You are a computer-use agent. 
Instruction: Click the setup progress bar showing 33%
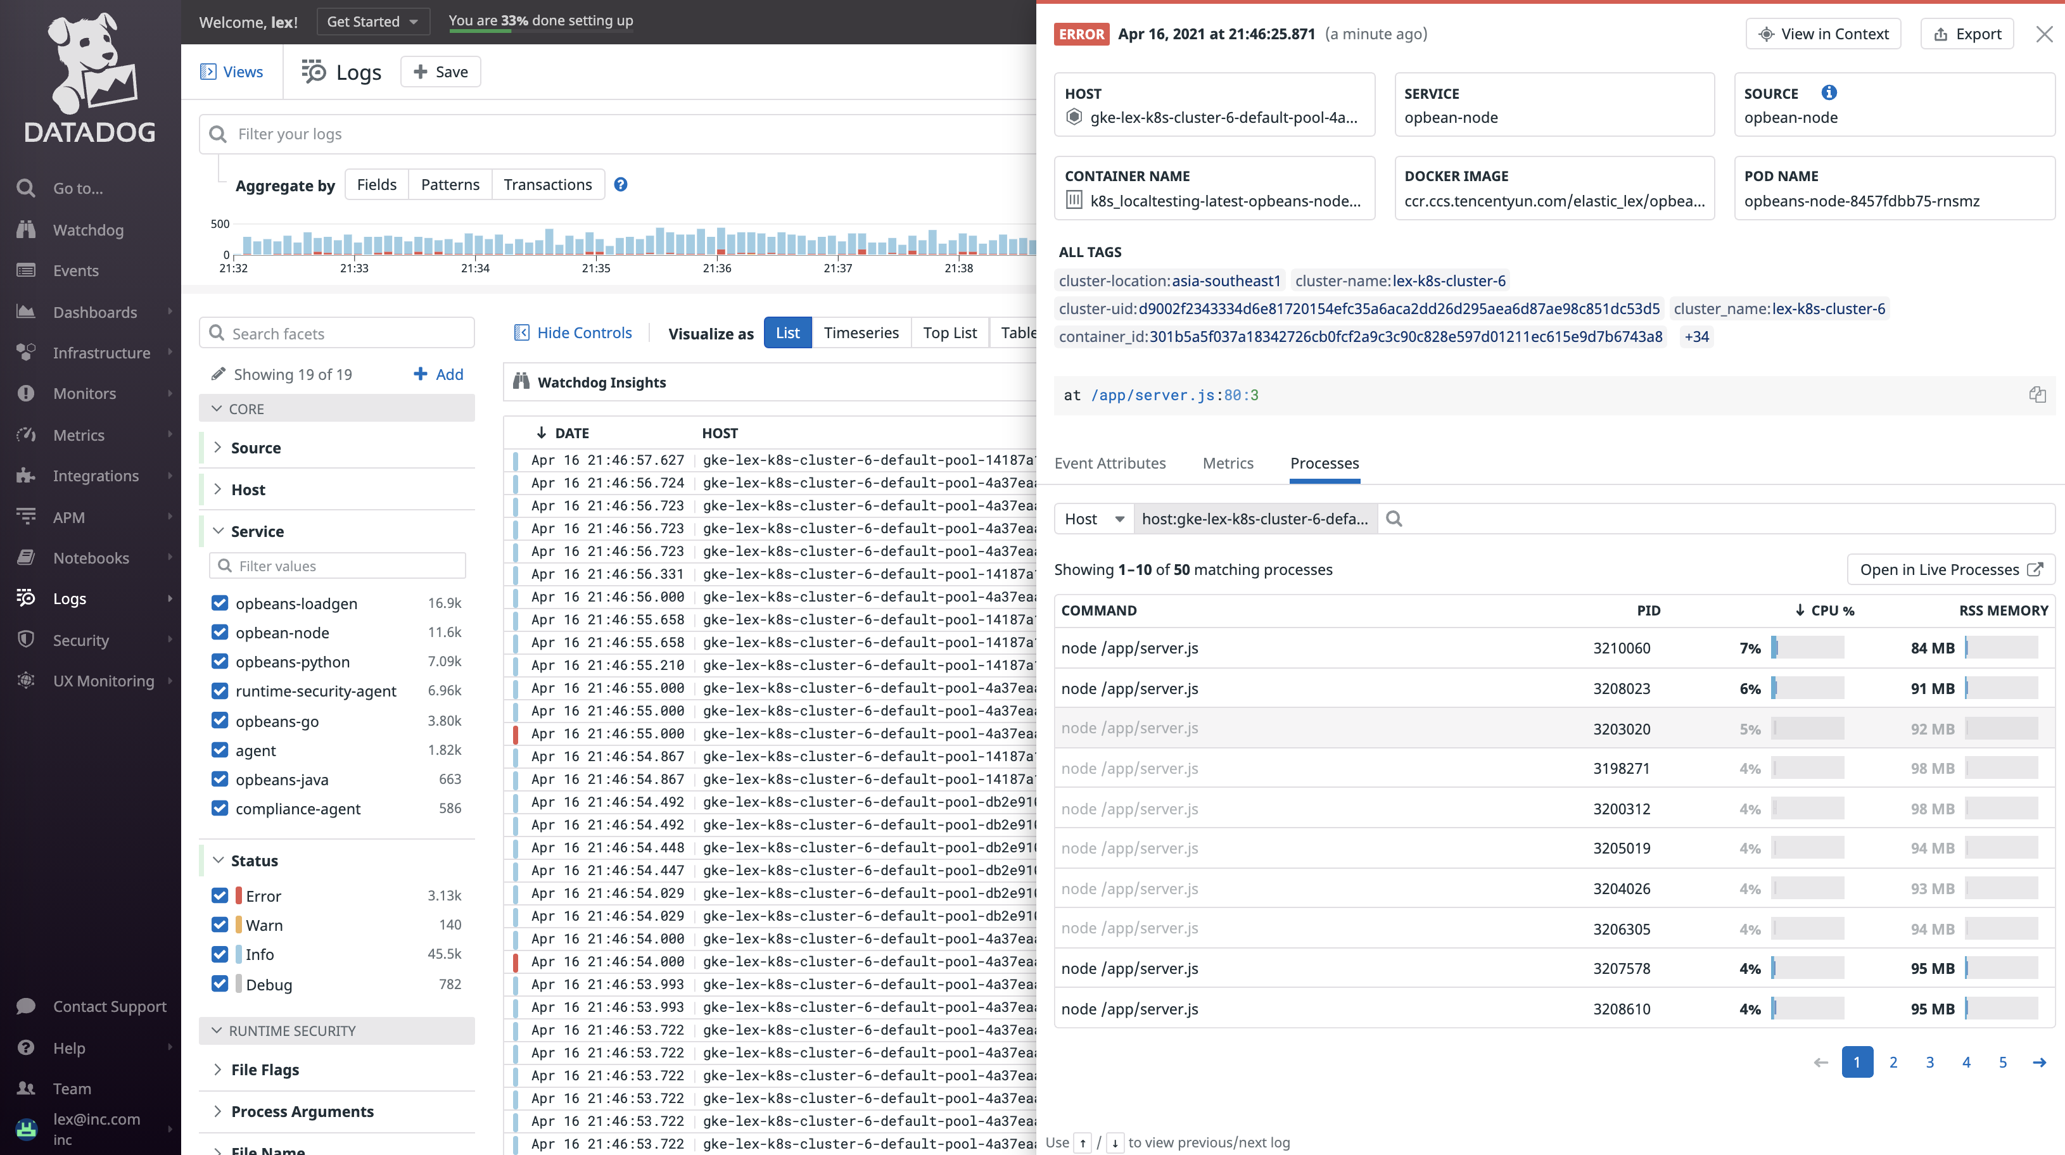click(540, 22)
